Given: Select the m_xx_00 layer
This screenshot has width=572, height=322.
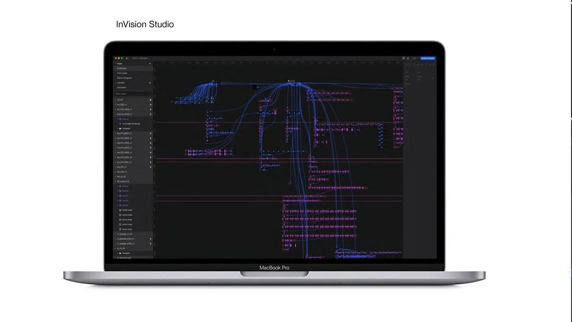Looking at the screenshot, I should pos(133,248).
